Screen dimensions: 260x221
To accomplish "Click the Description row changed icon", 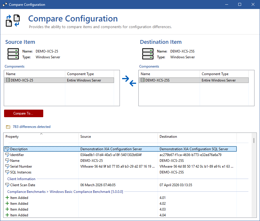I will pos(8,149).
